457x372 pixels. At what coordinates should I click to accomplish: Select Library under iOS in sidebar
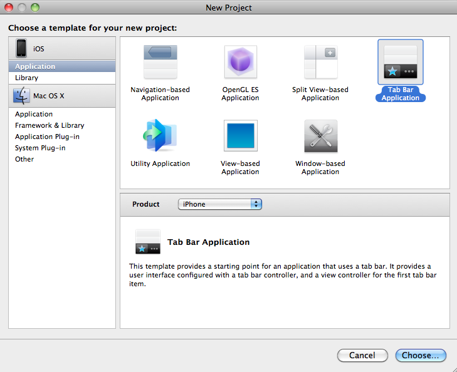coord(62,78)
